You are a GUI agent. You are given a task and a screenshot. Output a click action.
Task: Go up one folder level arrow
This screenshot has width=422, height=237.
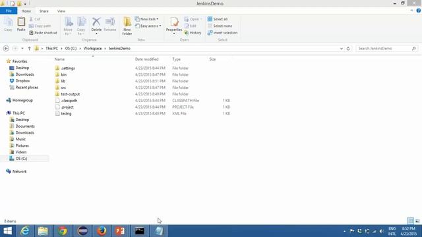tap(29, 49)
